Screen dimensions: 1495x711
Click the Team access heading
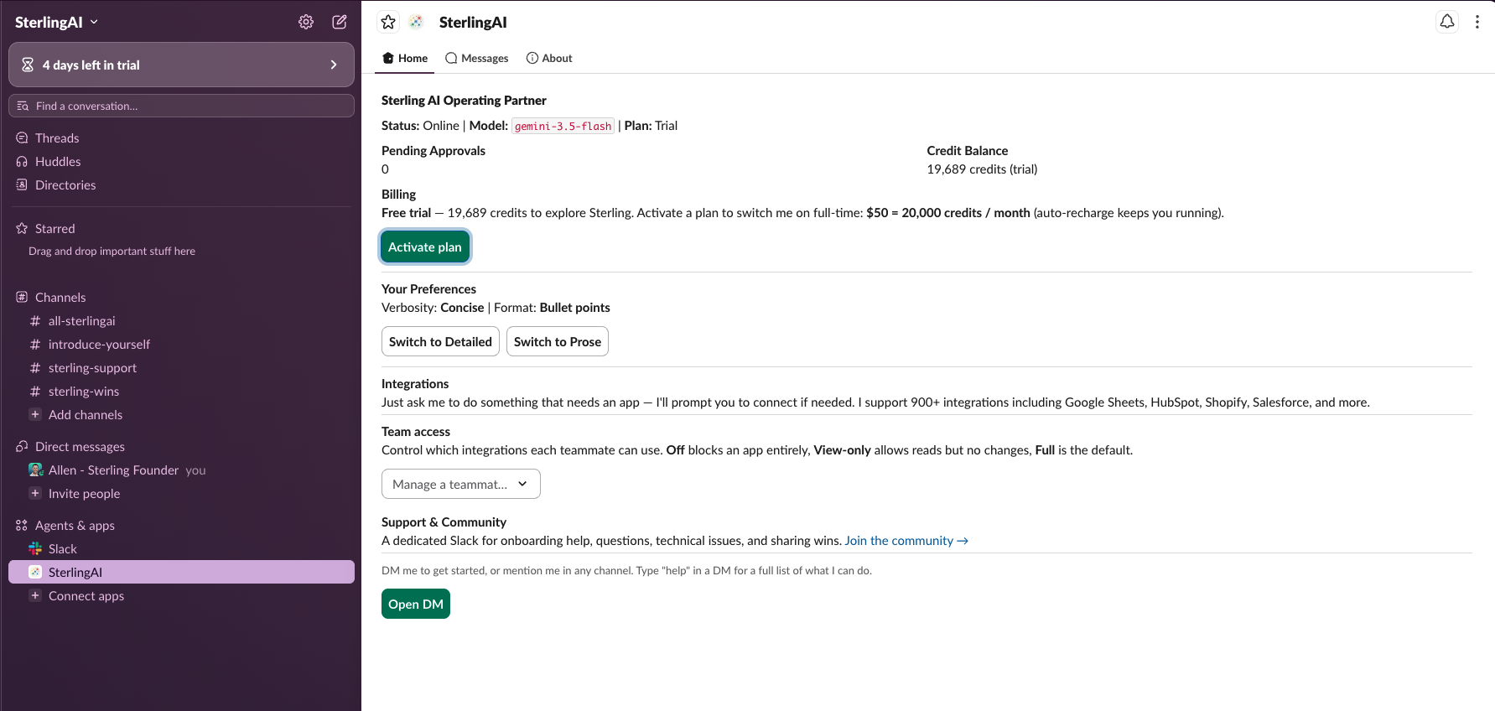coord(416,431)
